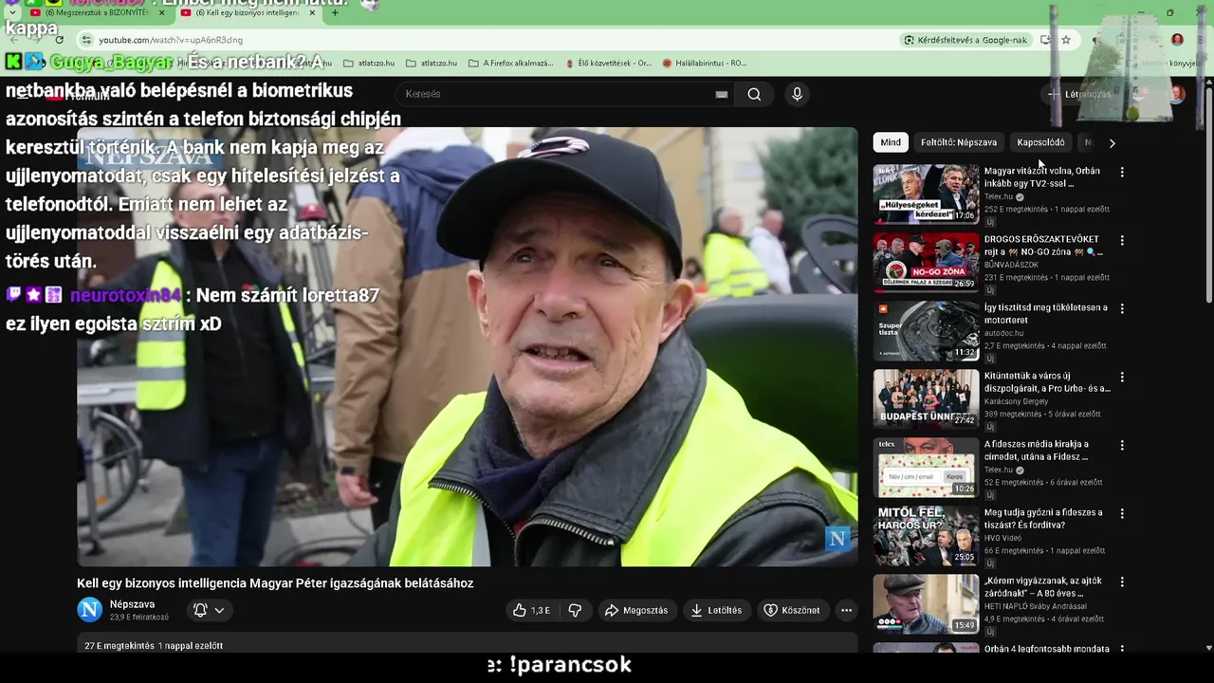Open the NO-GO ZÓNA video thumbnail
The width and height of the screenshot is (1214, 683).
coord(926,263)
